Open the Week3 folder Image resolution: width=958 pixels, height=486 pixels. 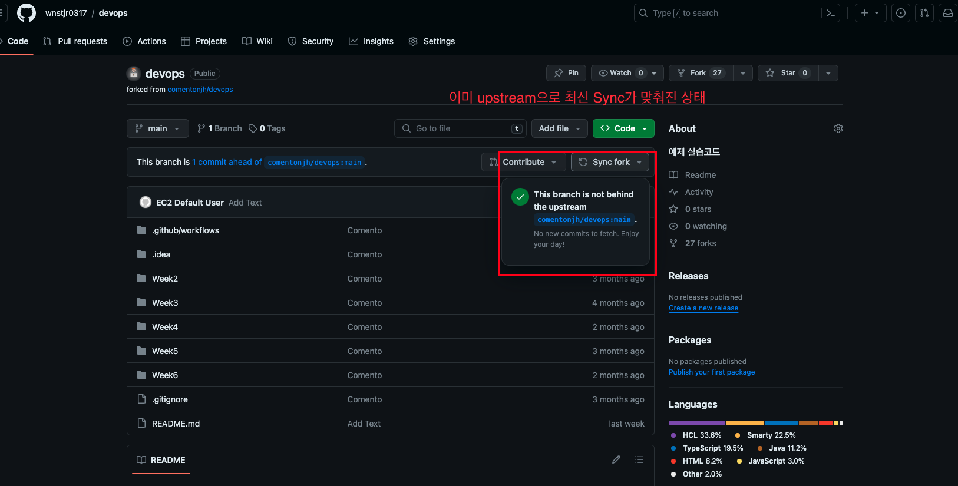tap(165, 303)
